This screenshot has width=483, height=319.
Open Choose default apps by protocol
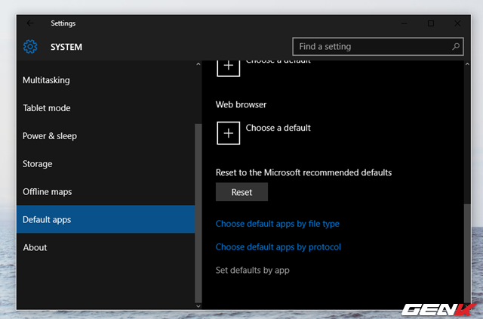pos(278,246)
